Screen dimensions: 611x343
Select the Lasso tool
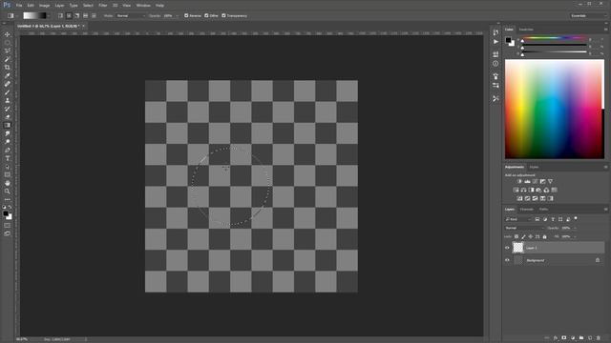[8, 50]
